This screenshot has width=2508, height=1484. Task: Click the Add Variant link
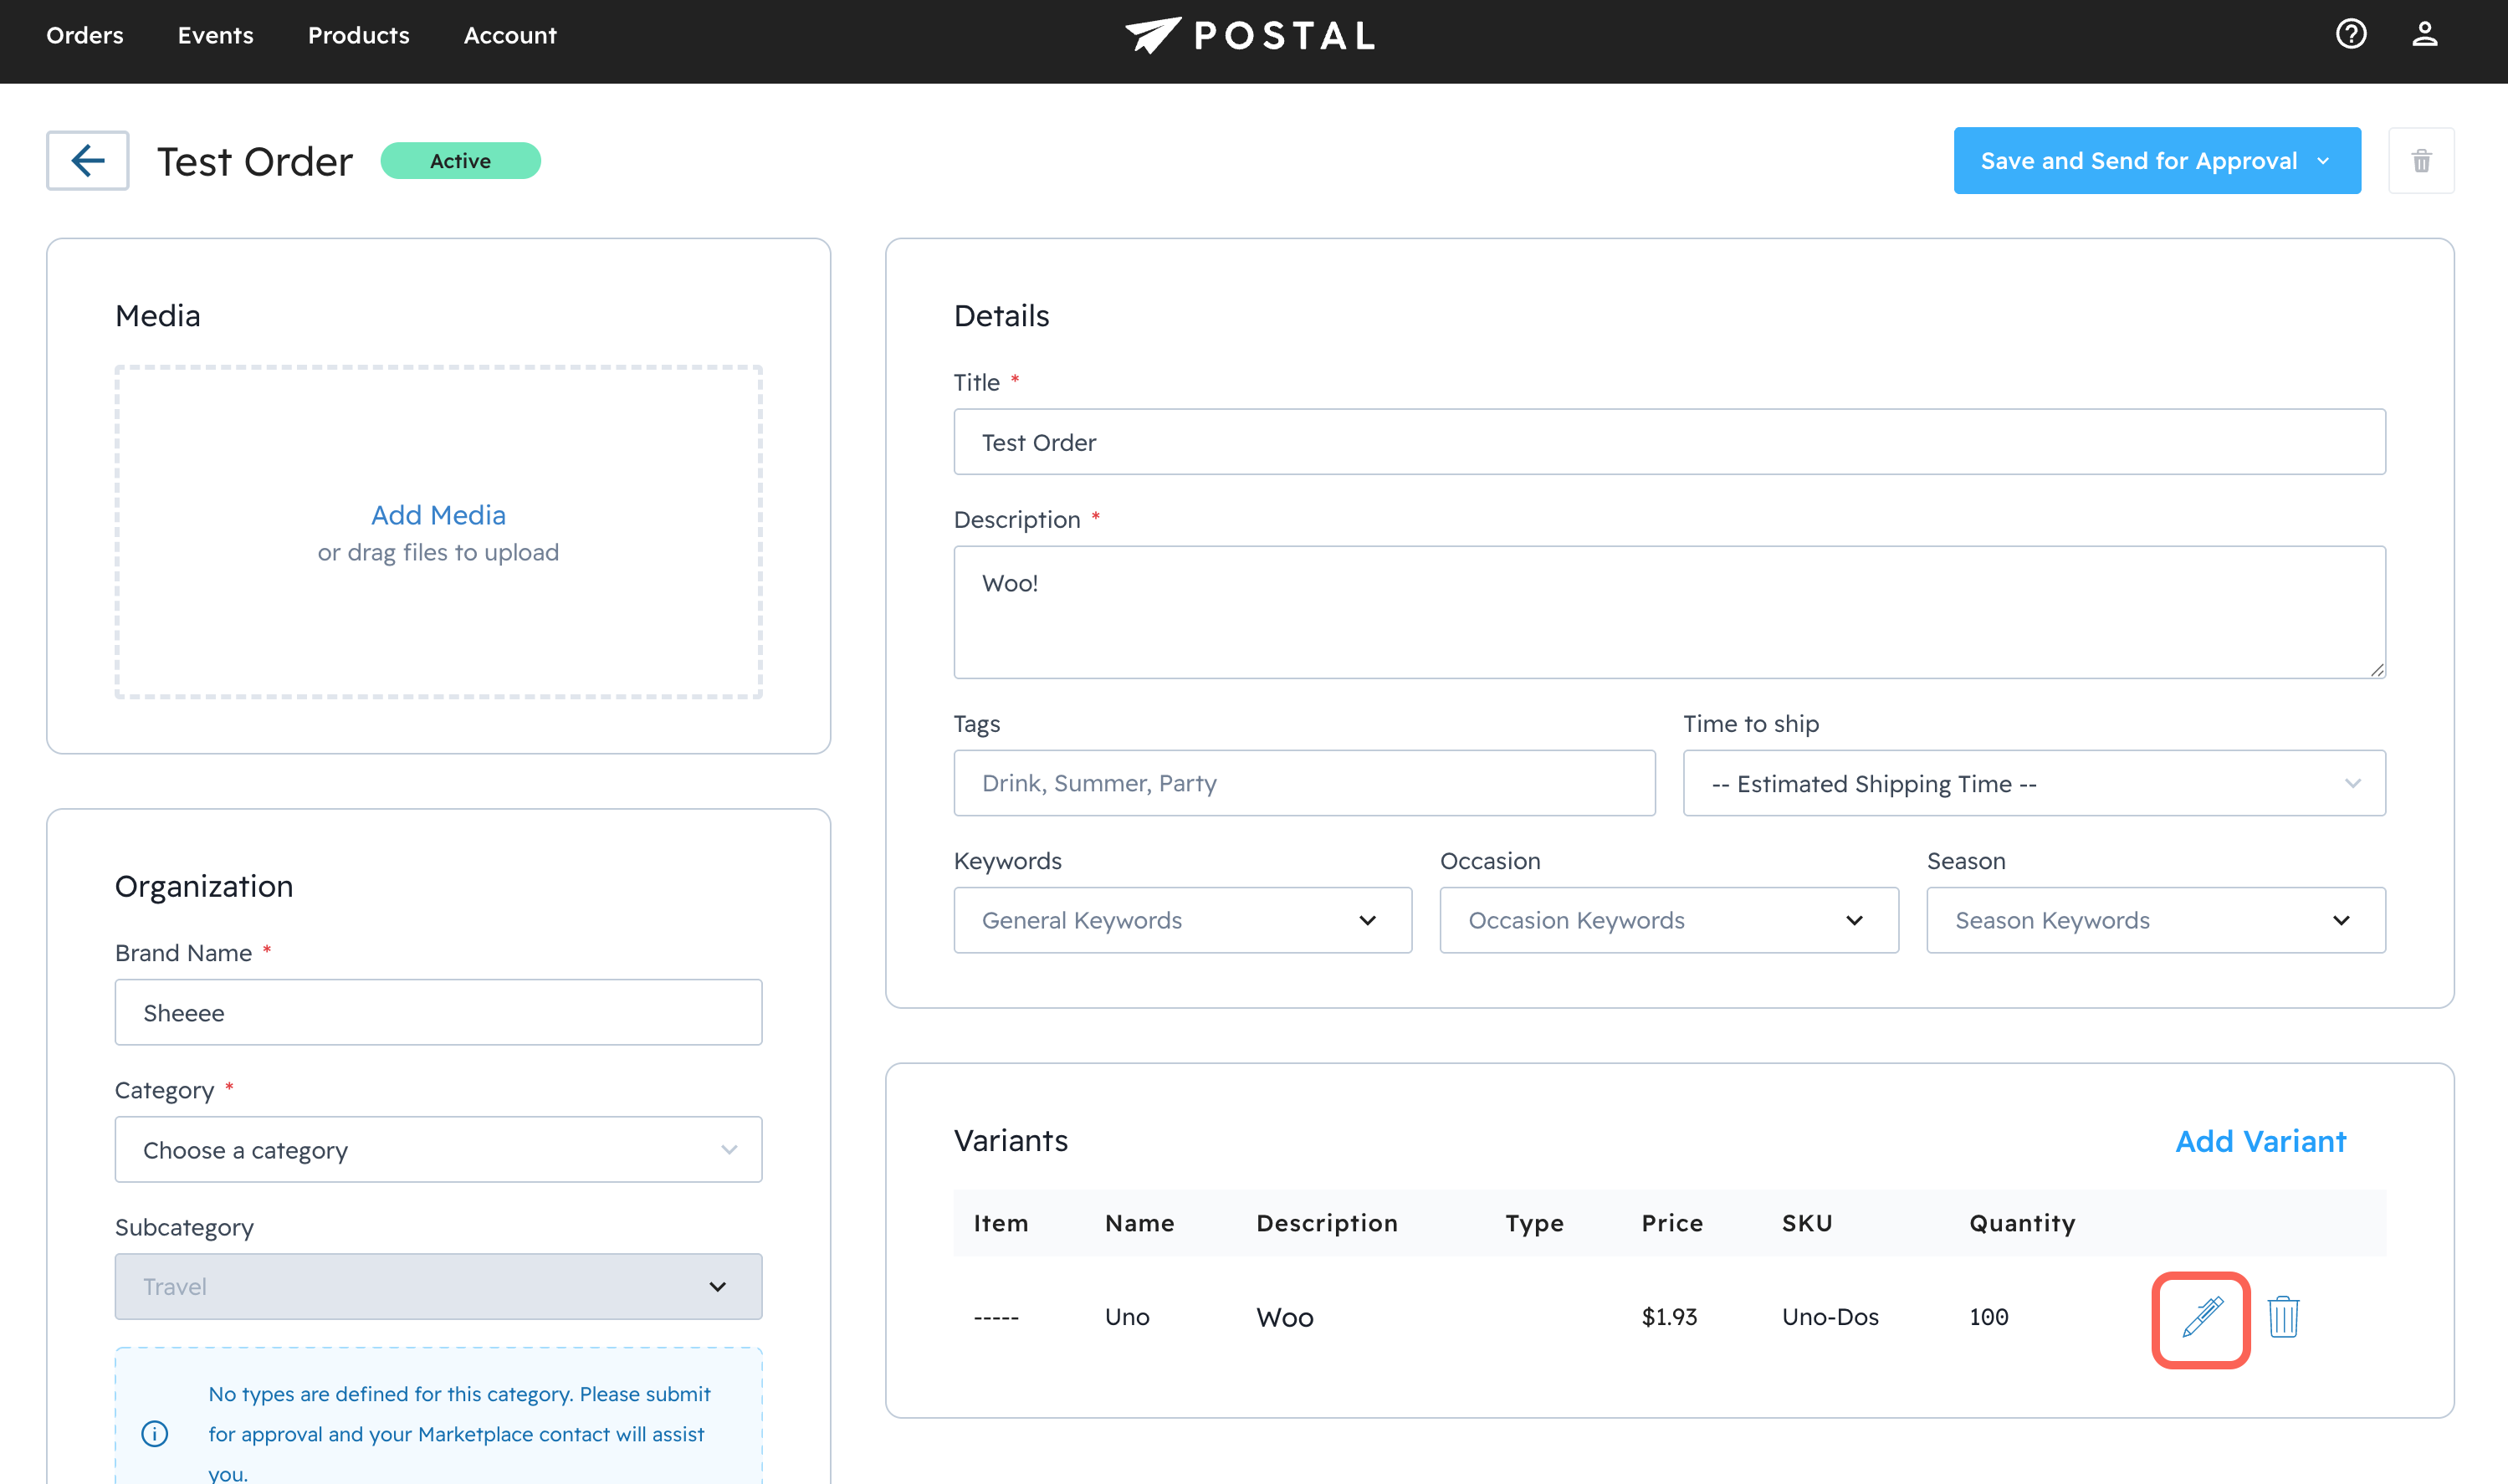2260,1141
